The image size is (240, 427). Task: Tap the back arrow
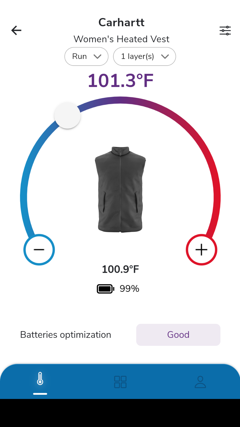pos(16,30)
